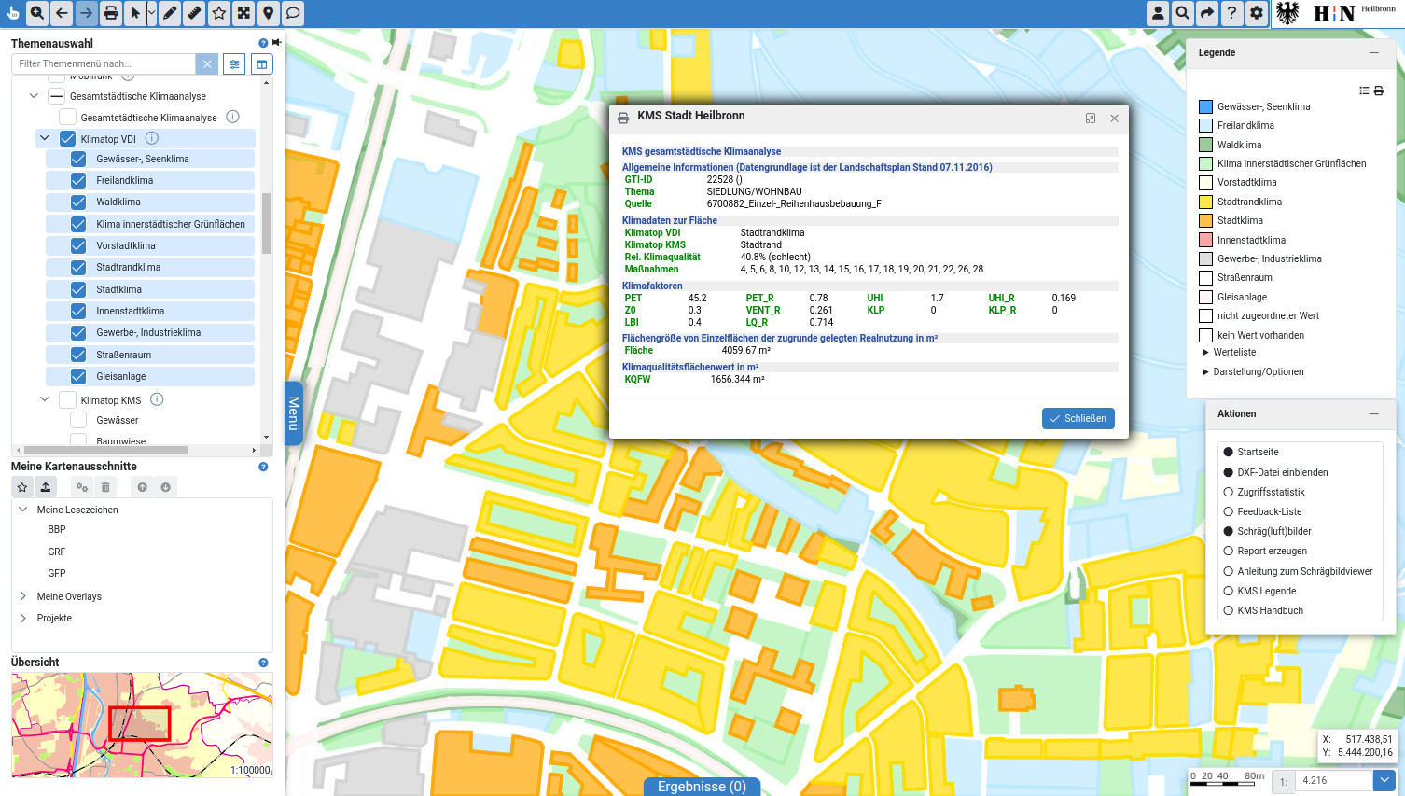Viewport: 1405px width, 796px height.
Task: Open the settings gear in top bar
Action: 1257,13
